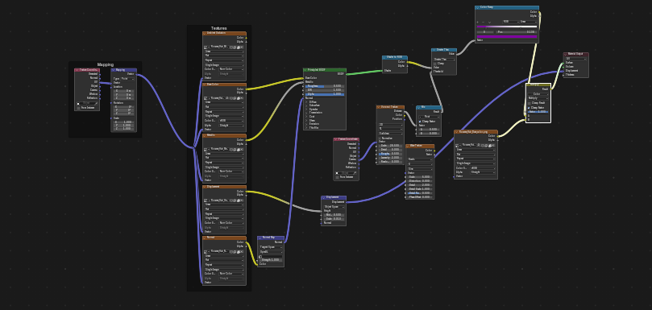Unlink image X icon in Bump png node
The width and height of the screenshot is (652, 310).
[x=493, y=146]
